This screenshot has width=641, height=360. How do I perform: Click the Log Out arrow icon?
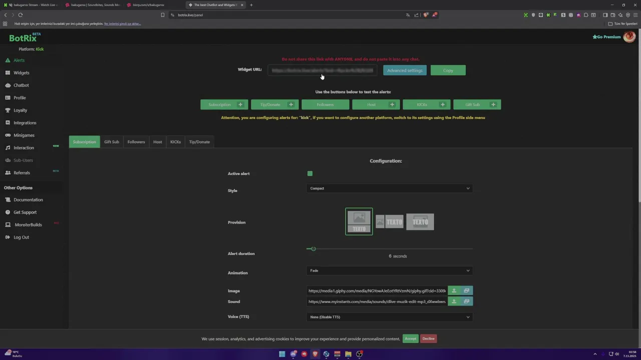(8, 237)
